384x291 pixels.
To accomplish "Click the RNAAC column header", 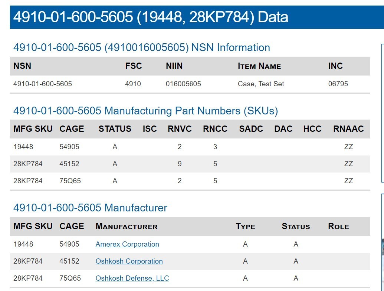I will [x=348, y=129].
